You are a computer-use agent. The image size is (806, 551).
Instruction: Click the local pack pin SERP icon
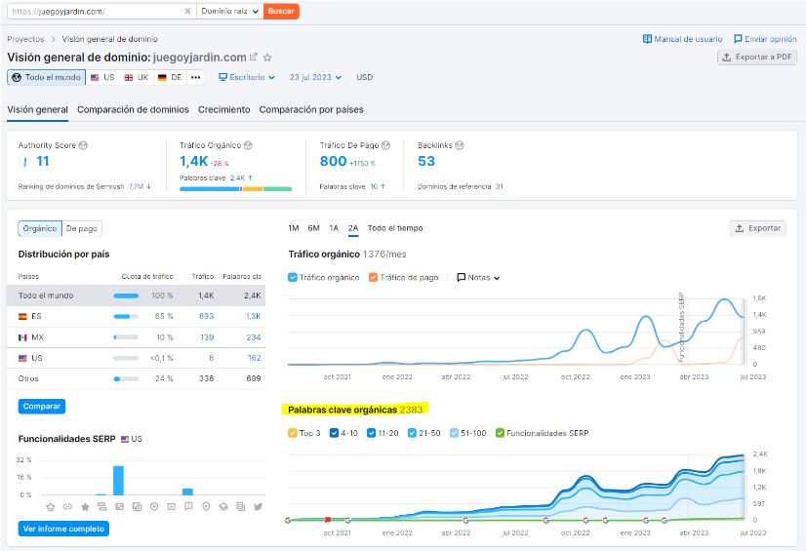[206, 507]
